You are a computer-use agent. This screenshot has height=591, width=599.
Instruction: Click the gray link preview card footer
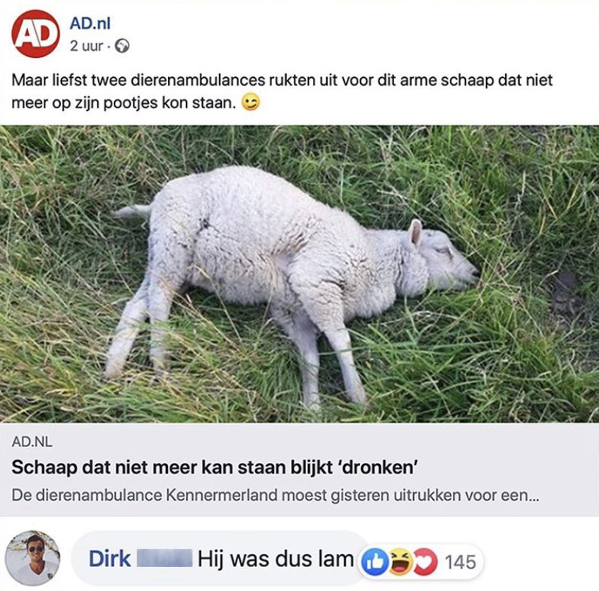(x=299, y=469)
